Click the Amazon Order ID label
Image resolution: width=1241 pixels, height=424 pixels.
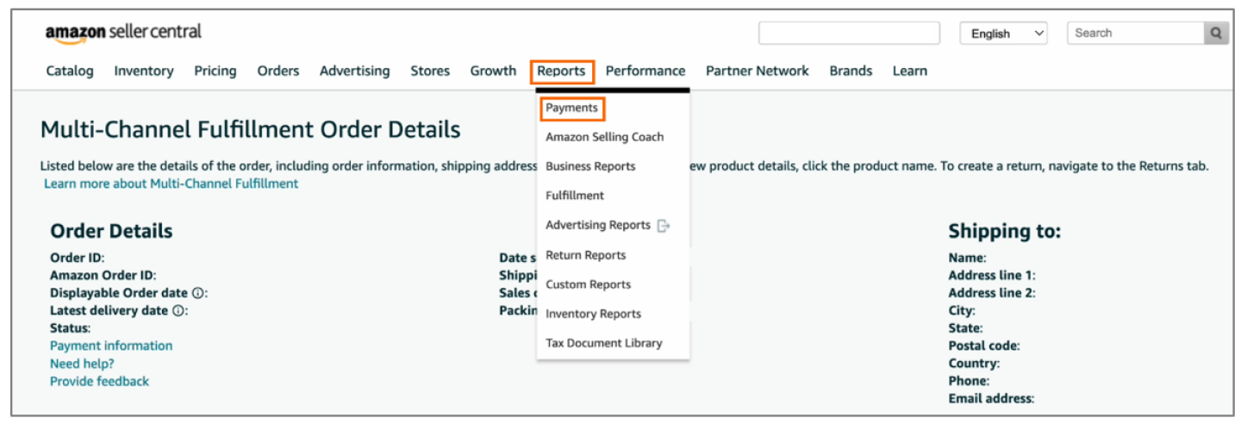(x=103, y=275)
